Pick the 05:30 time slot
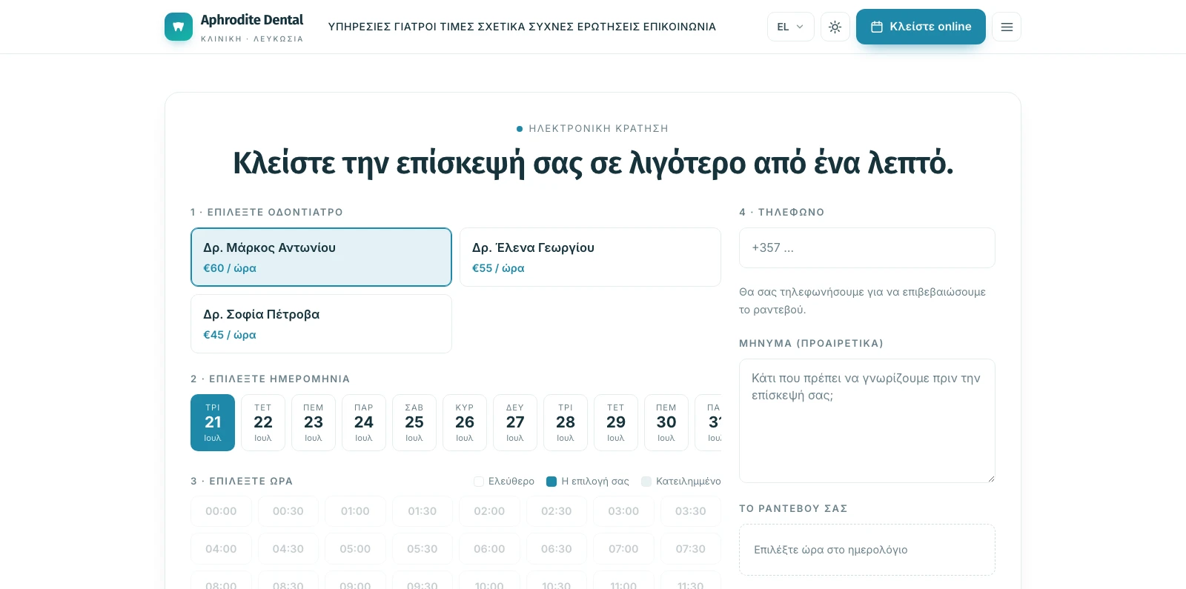 [x=423, y=549]
